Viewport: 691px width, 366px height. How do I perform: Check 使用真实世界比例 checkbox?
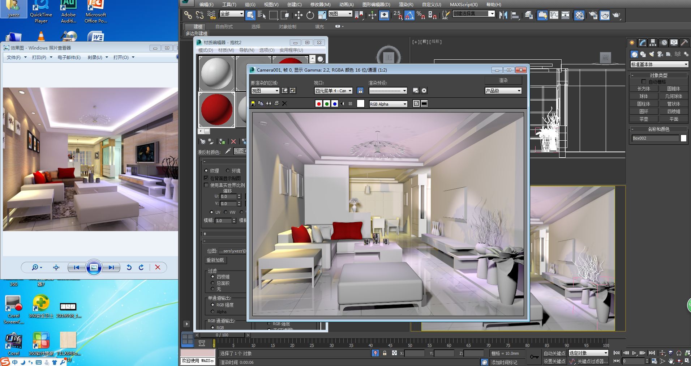point(206,185)
